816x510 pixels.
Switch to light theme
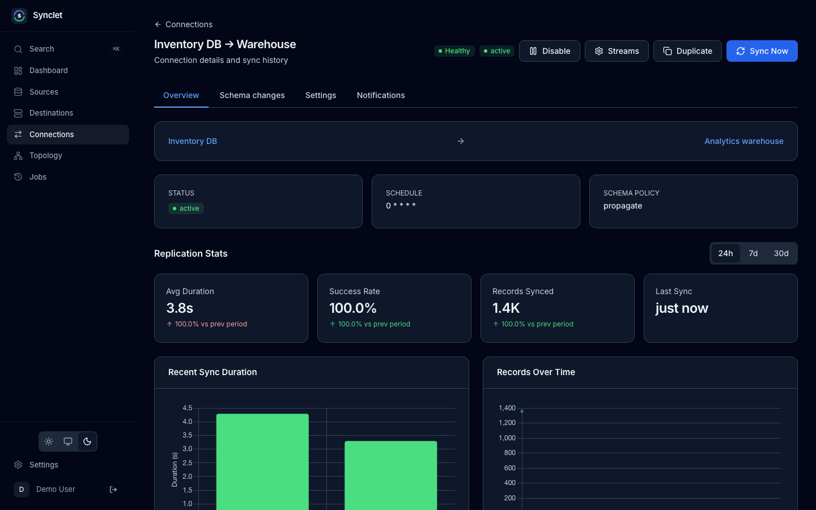pyautogui.click(x=49, y=441)
